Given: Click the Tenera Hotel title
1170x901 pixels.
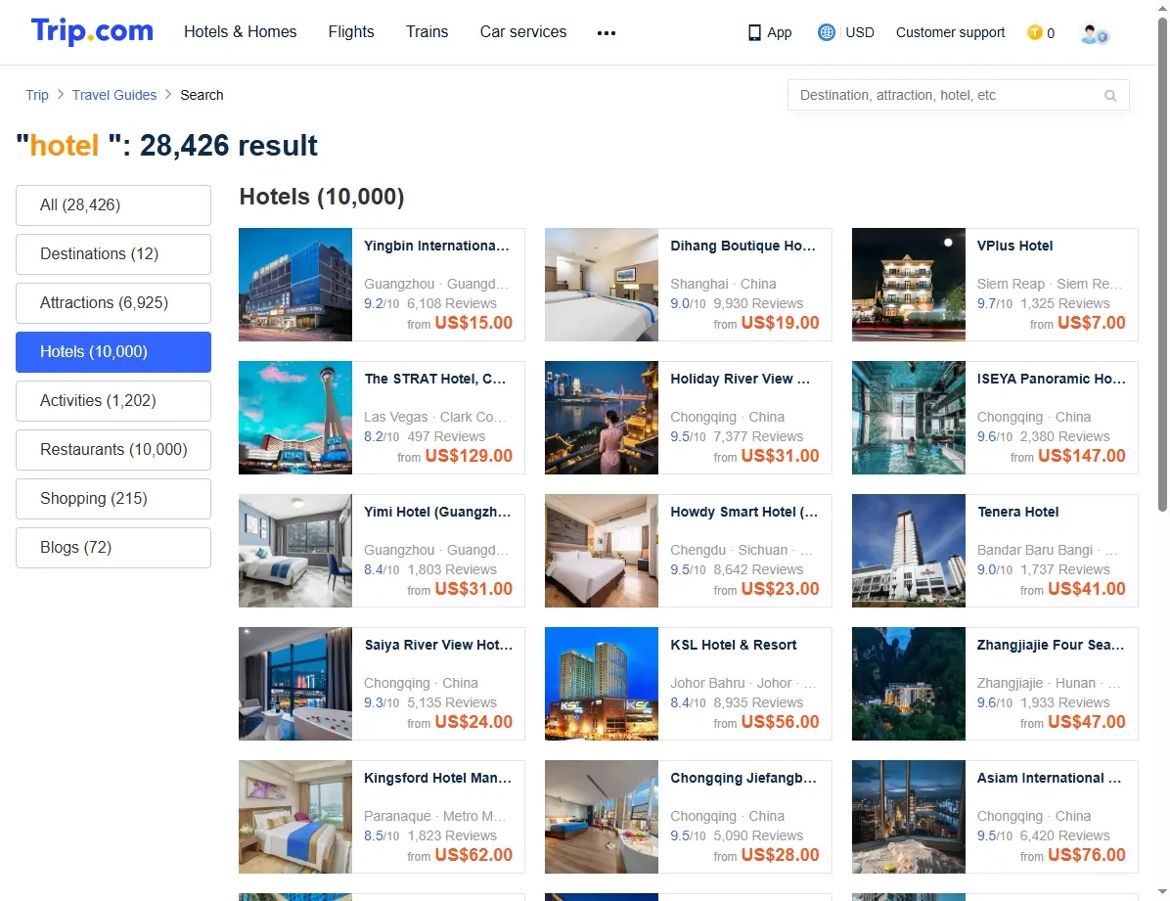Looking at the screenshot, I should pos(1017,512).
